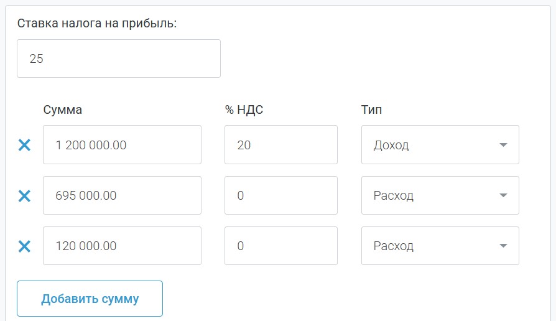Image resolution: width=556 pixels, height=321 pixels.
Task: Click into the 120 000.00 amount field
Action: click(122, 246)
